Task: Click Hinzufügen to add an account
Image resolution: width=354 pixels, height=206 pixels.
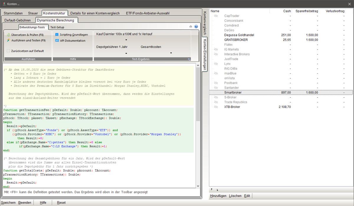Action: point(218,196)
